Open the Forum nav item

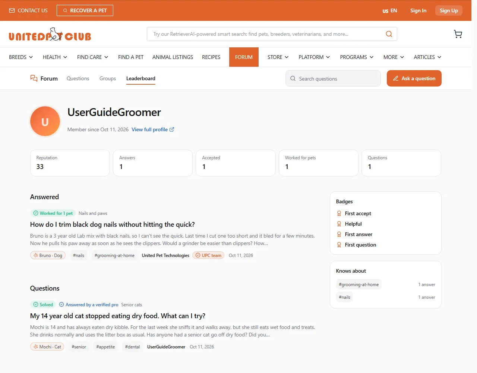[244, 57]
